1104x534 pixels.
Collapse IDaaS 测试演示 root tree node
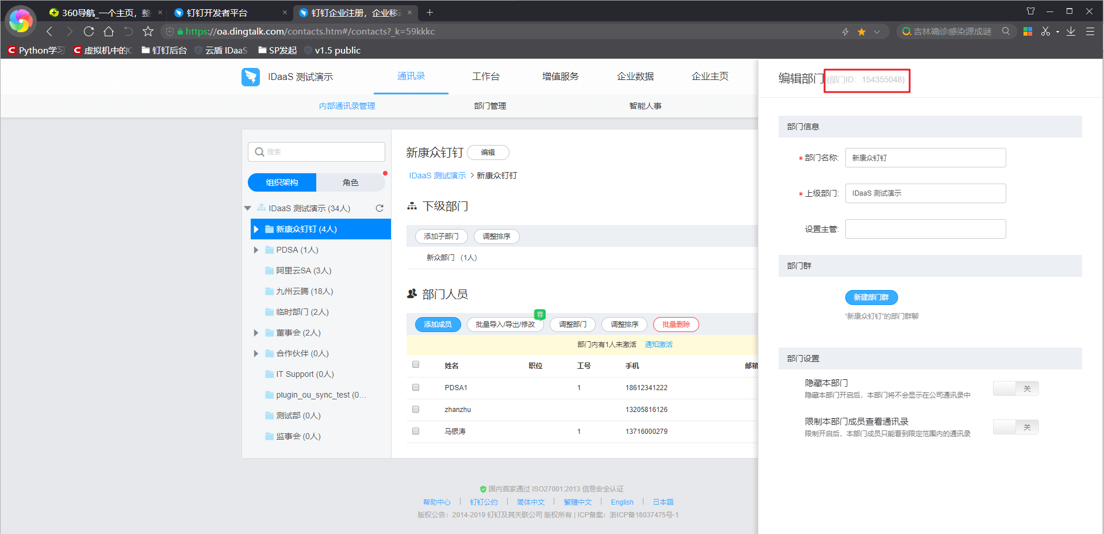(x=248, y=208)
